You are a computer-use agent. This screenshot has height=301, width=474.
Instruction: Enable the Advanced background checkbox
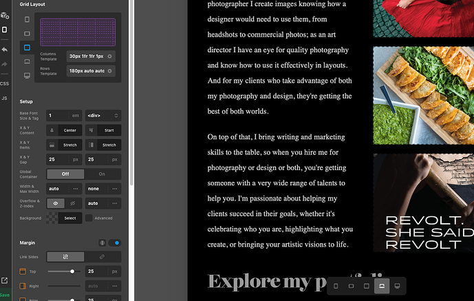(x=89, y=218)
